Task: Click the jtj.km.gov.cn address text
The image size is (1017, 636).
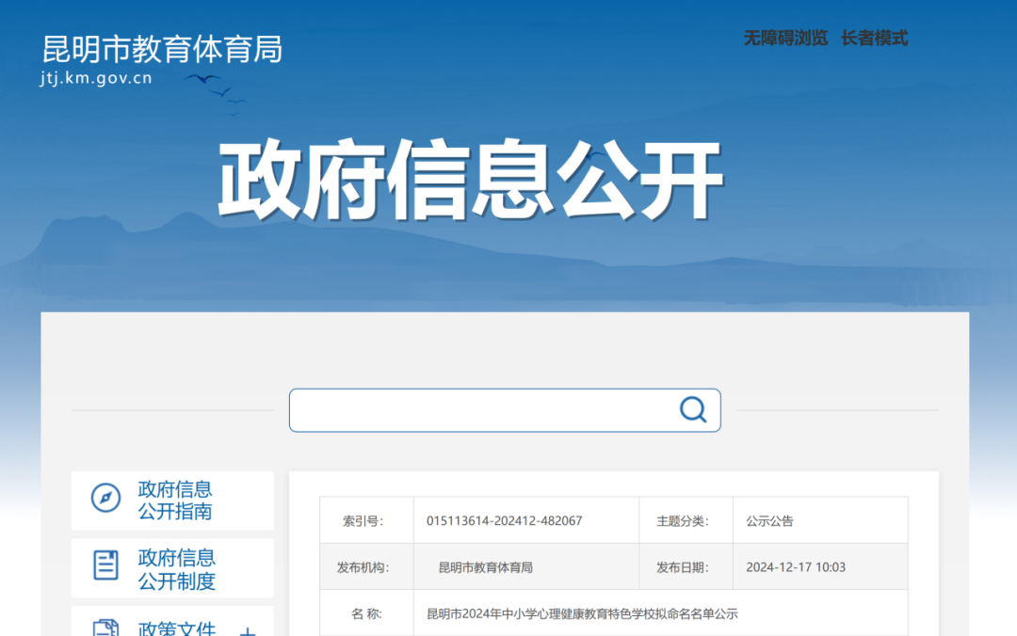Action: click(x=96, y=79)
